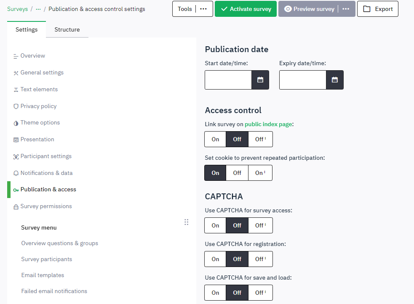Click the Theme options contrast icon
414x304 pixels.
tap(16, 123)
